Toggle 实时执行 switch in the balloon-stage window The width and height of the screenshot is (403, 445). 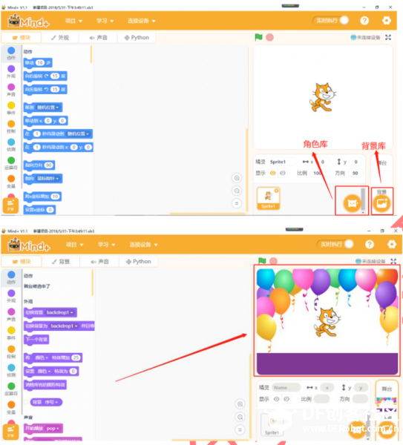pyautogui.click(x=335, y=244)
